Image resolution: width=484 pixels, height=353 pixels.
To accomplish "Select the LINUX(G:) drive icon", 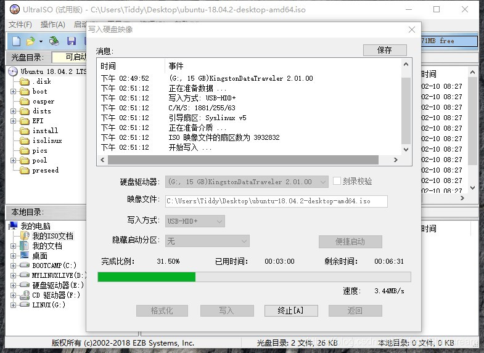I will pos(25,304).
